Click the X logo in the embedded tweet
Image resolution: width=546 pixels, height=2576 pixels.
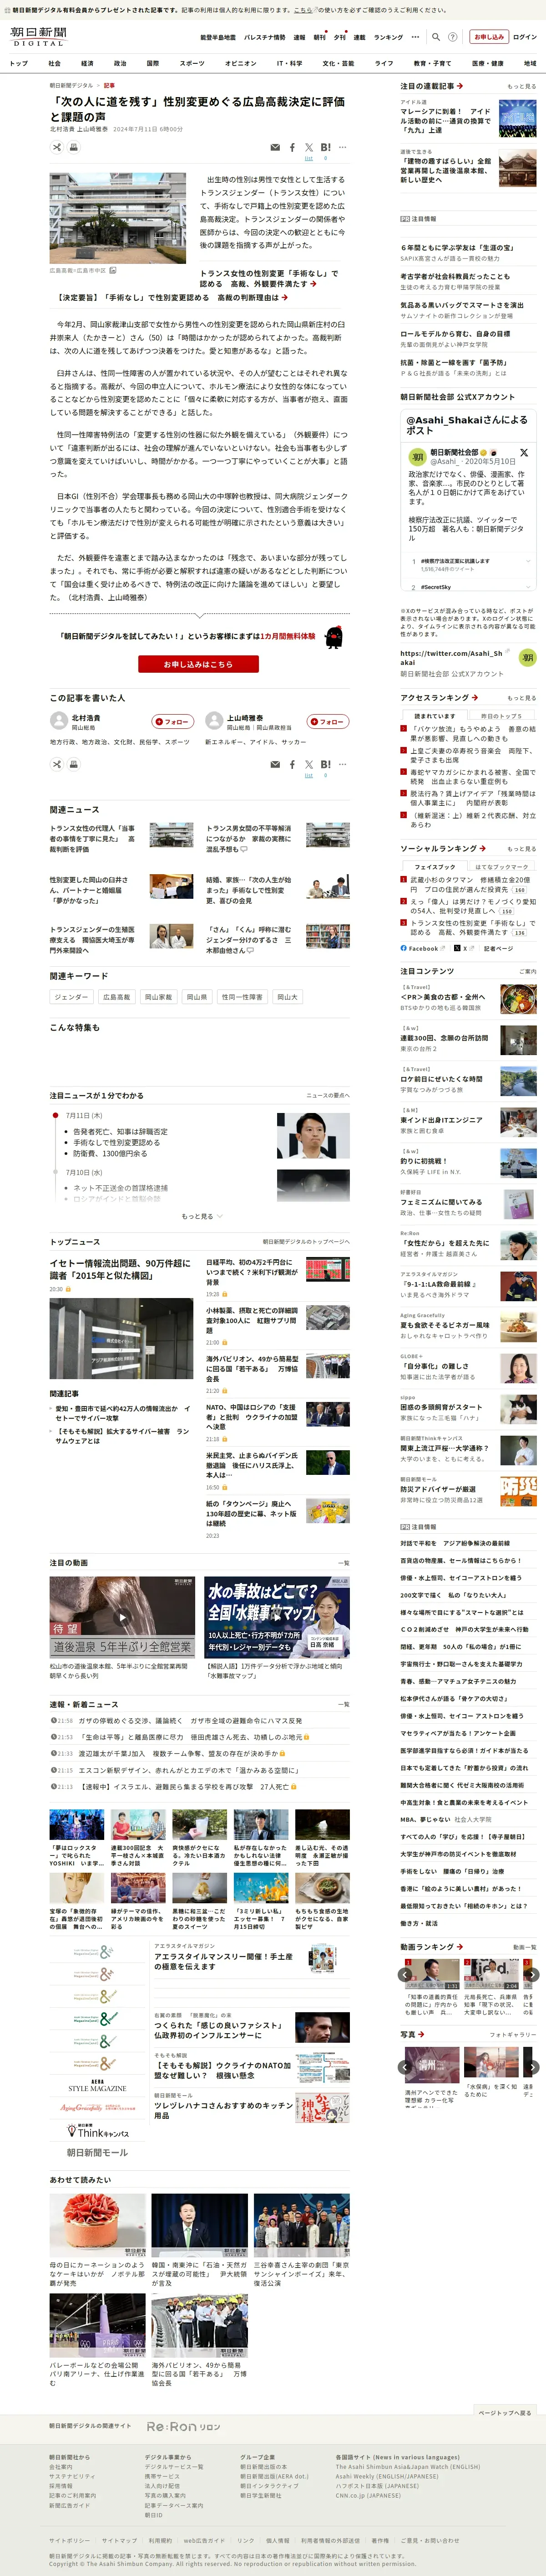pyautogui.click(x=524, y=452)
